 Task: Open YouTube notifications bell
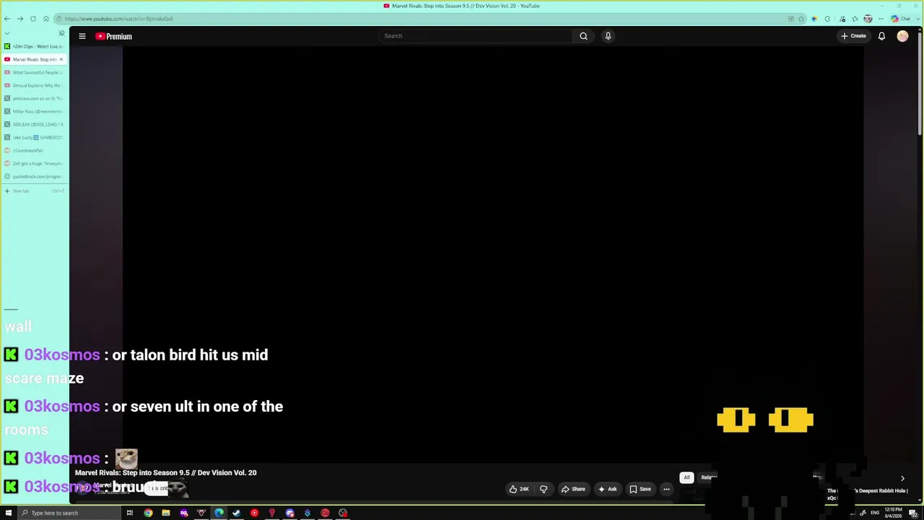tap(881, 36)
